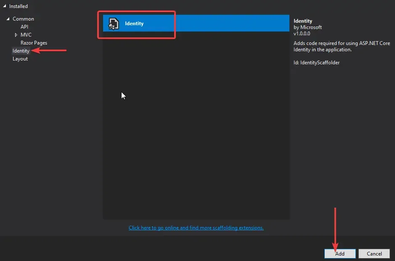
Task: Click the Common tree label
Action: click(23, 18)
